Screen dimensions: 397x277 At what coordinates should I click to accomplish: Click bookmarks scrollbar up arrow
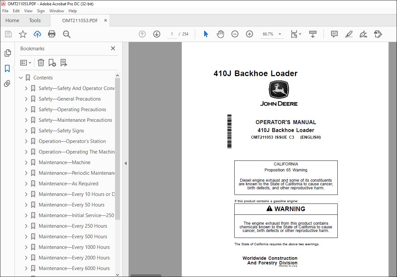[x=117, y=75]
